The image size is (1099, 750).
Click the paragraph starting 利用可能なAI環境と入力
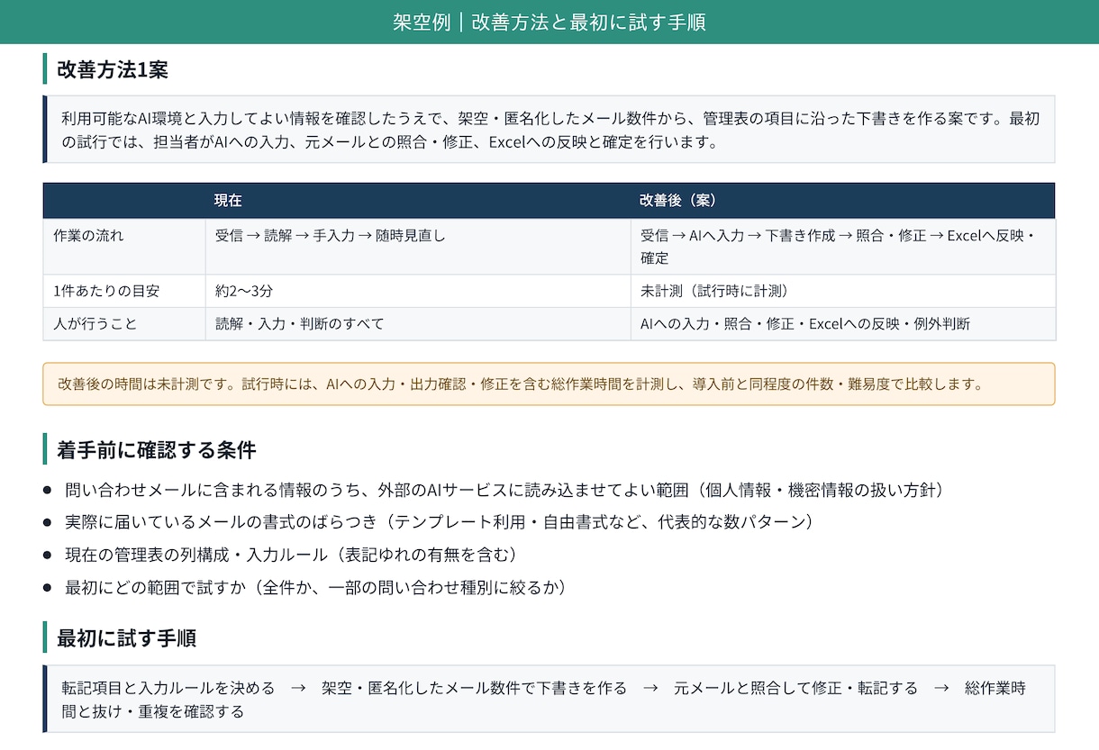pos(549,130)
